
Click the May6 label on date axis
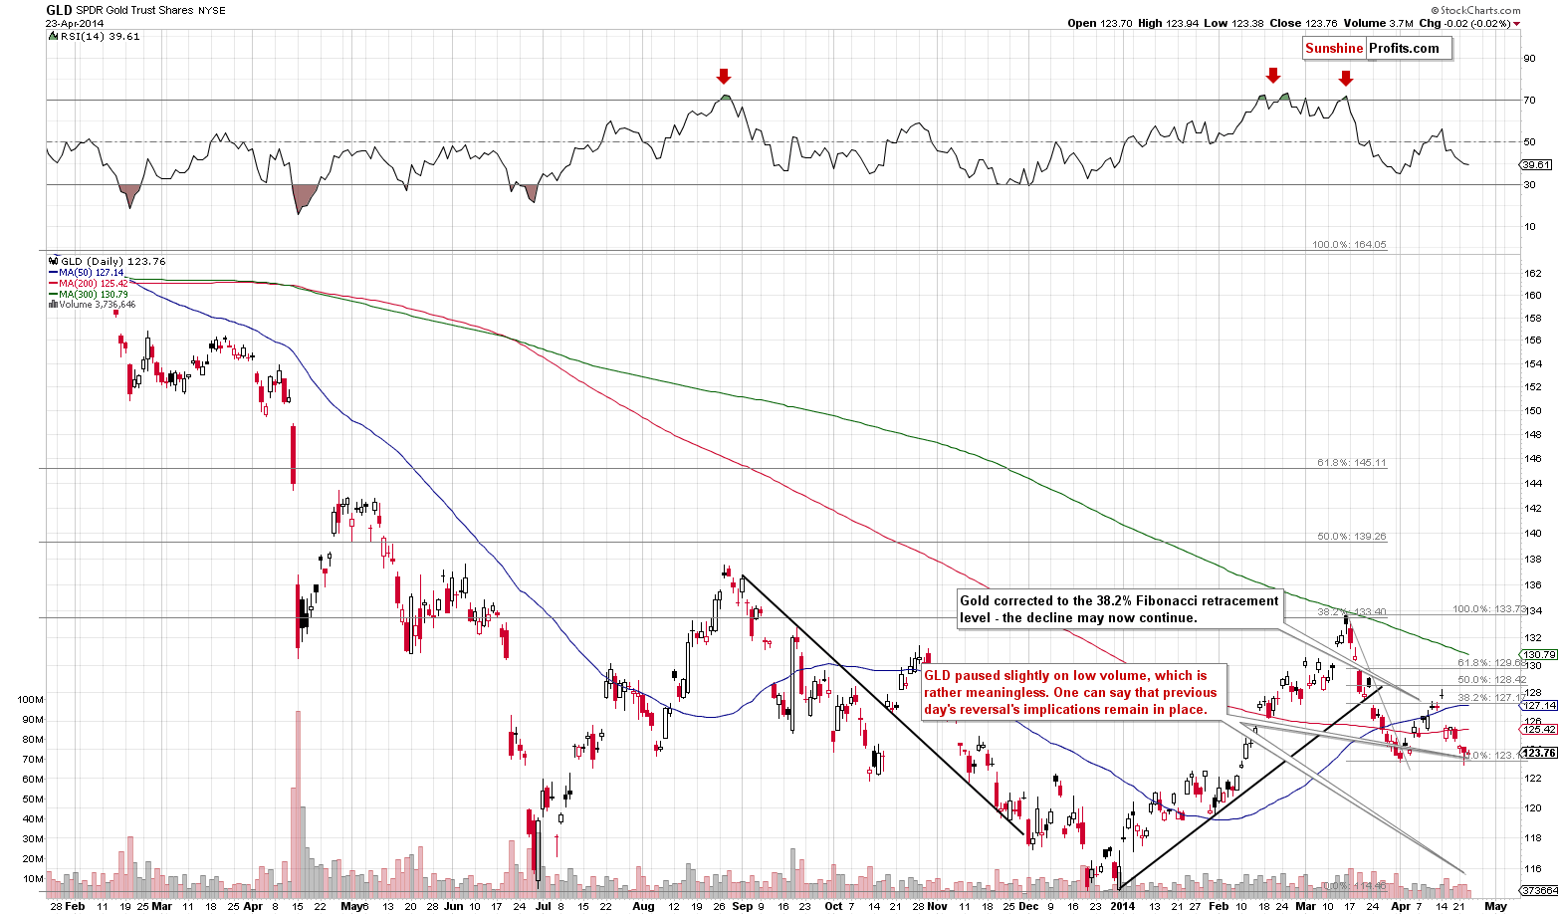pyautogui.click(x=354, y=906)
